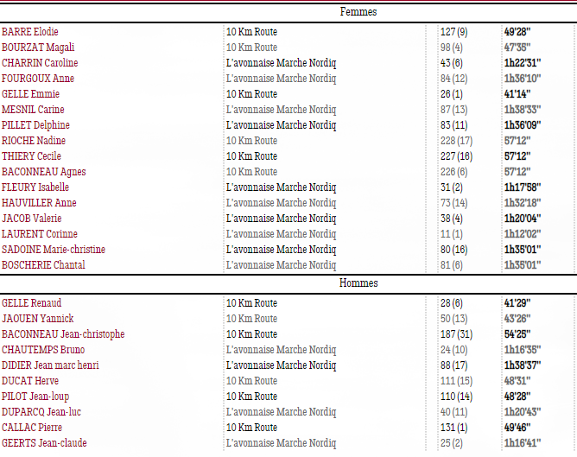Open the BACONNEAU Jean-christophe link
This screenshot has height=457, width=577.
[x=63, y=334]
